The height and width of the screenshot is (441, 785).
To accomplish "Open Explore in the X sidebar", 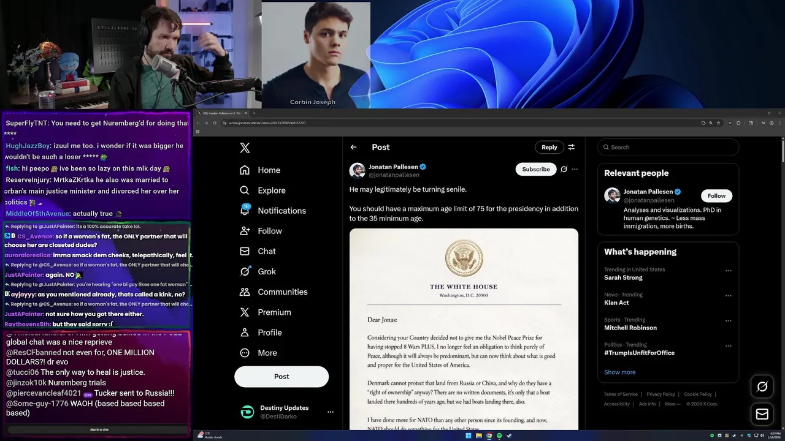I will [262, 190].
